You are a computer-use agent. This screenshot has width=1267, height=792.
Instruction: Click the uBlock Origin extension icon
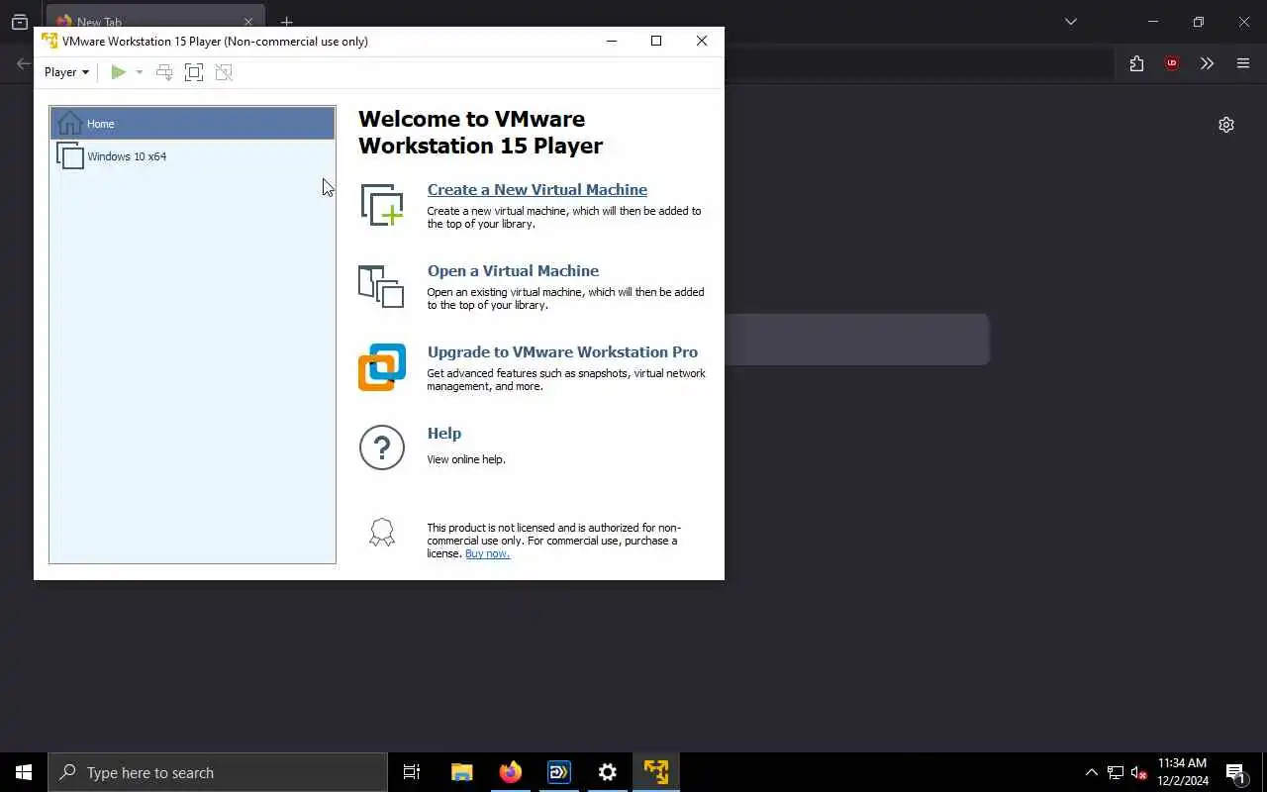click(1172, 63)
